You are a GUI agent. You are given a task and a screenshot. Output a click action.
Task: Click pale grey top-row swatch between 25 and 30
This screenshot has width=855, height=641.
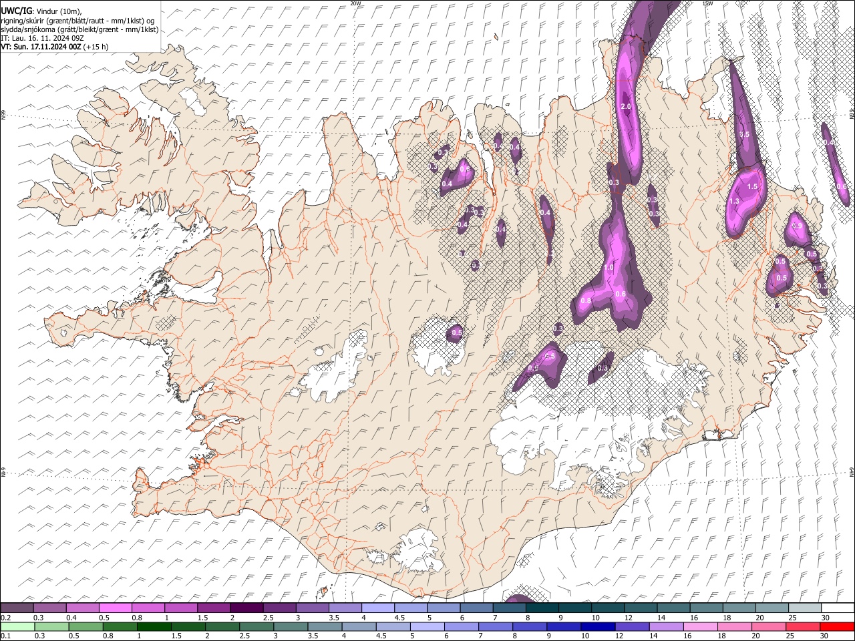(x=805, y=608)
